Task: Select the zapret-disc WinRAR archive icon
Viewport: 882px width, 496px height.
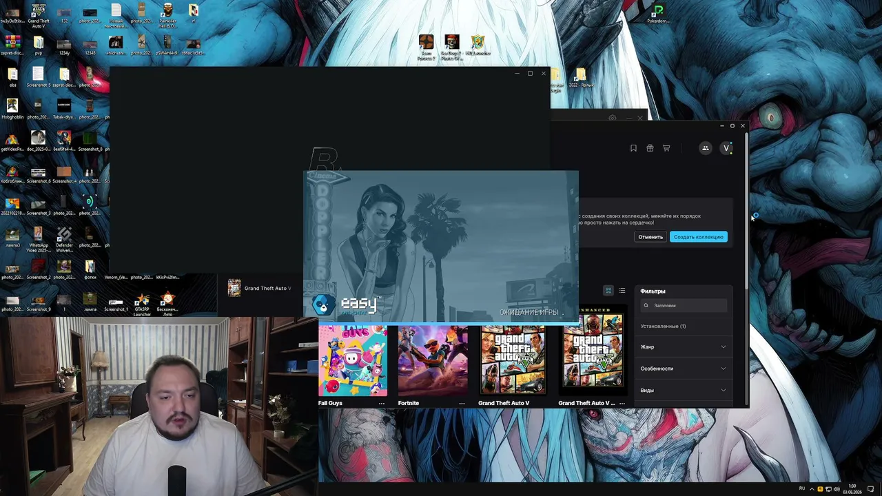Action: pyautogui.click(x=12, y=45)
